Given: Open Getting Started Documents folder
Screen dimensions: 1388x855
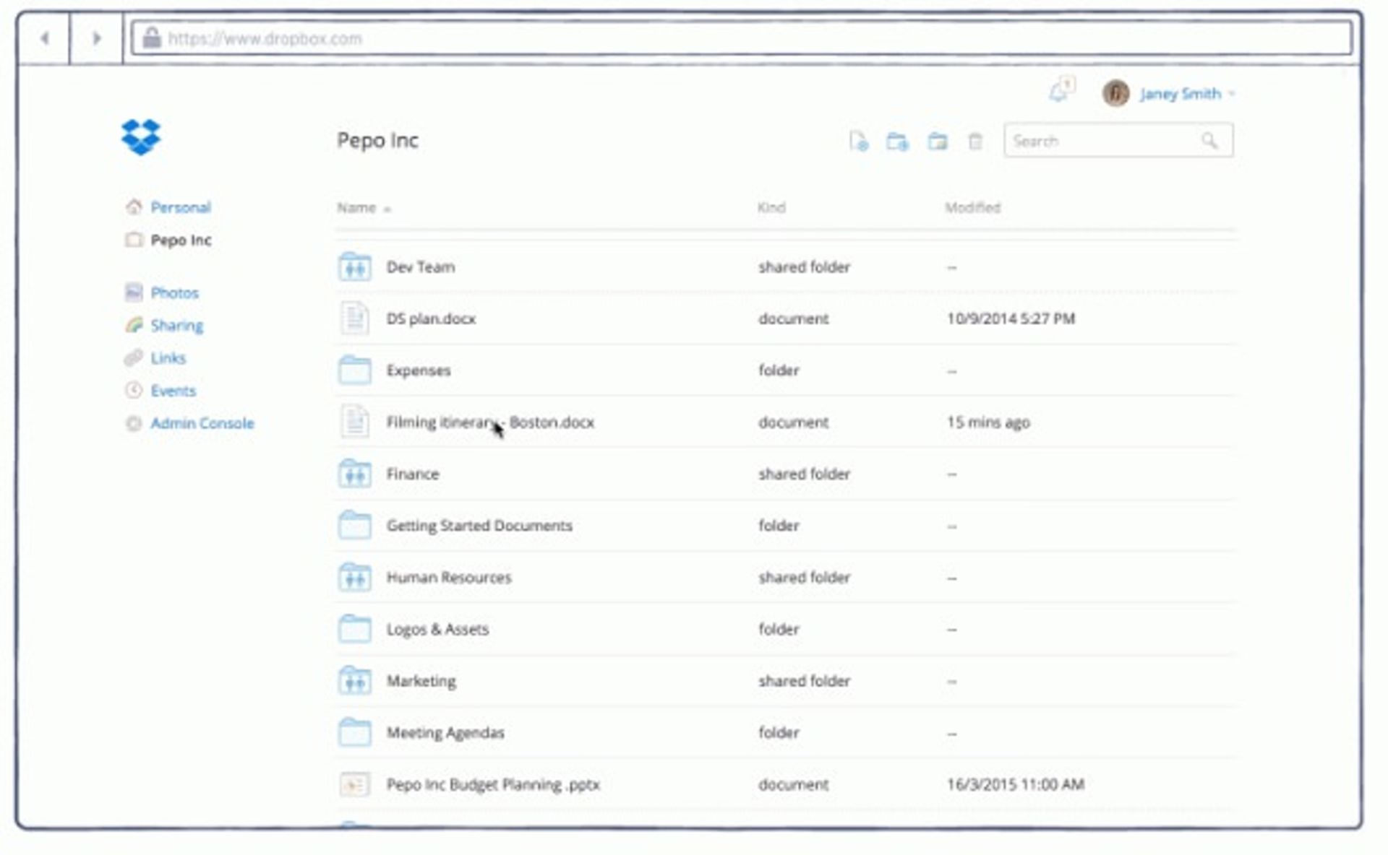Looking at the screenshot, I should tap(479, 526).
